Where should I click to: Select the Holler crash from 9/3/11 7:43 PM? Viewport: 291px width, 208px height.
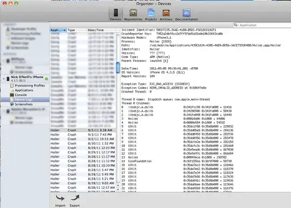[83, 134]
